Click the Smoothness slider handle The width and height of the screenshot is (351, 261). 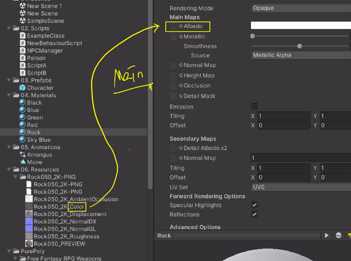[300, 46]
